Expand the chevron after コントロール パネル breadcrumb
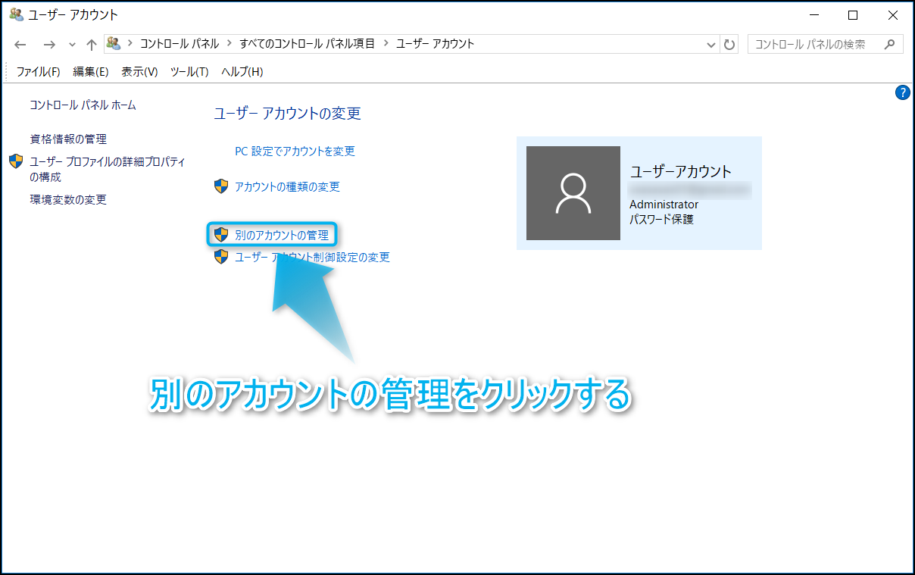 (230, 43)
